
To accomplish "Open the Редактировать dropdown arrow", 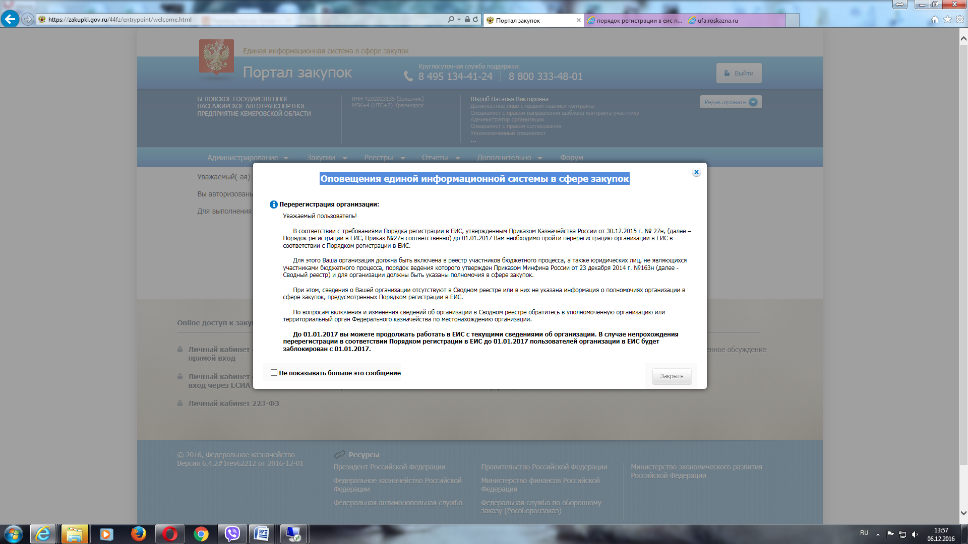I will click(753, 102).
